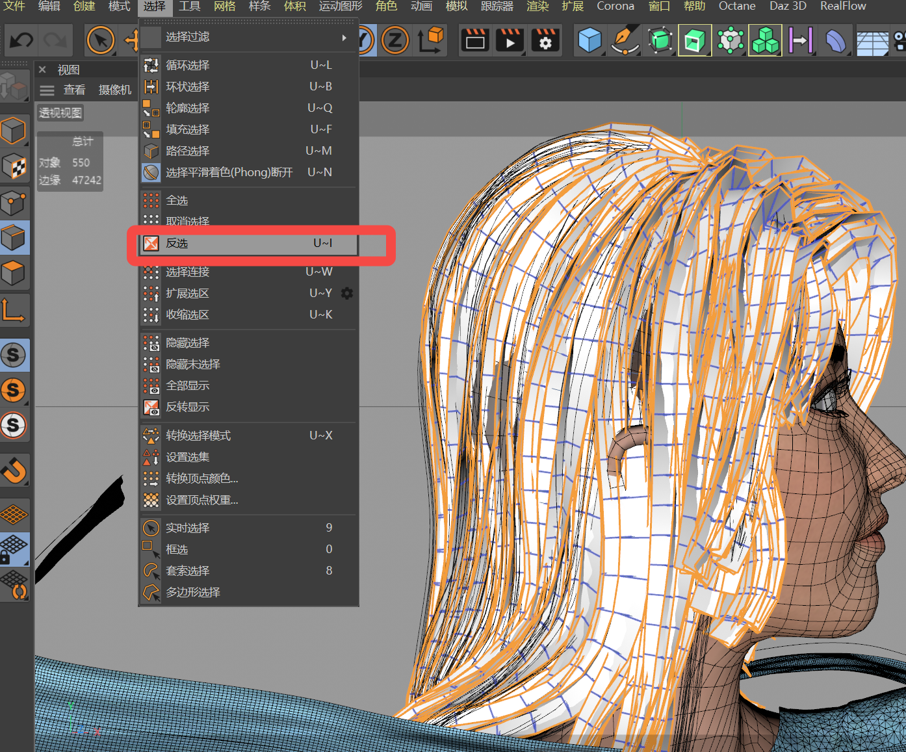The width and height of the screenshot is (906, 752).
Task: Toggle Polygons mode in the left sidebar
Action: 14,273
